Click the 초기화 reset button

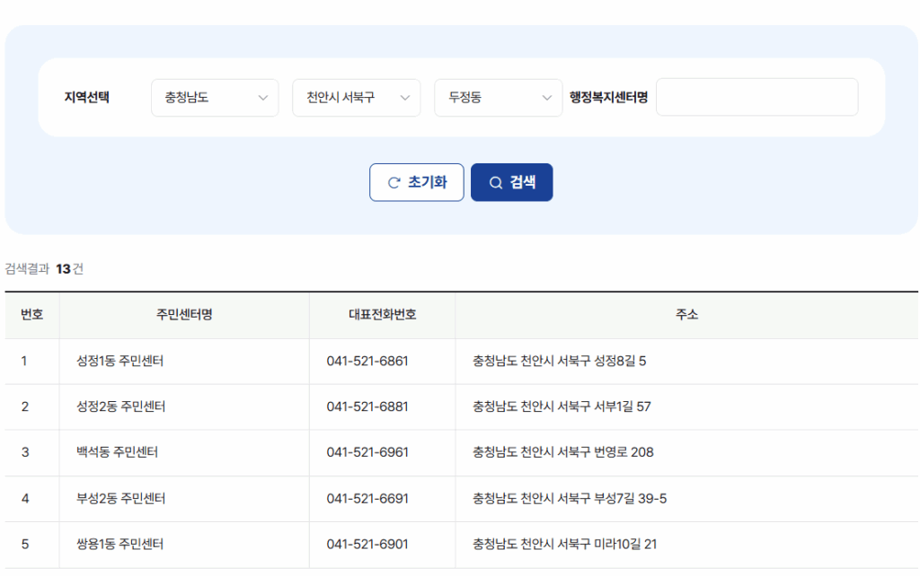pos(417,182)
